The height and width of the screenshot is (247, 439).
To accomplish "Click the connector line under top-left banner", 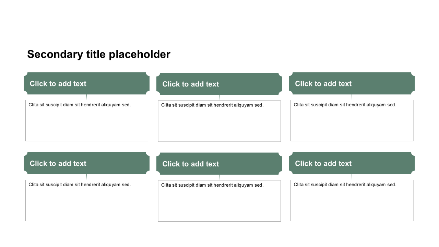I will tap(87, 97).
